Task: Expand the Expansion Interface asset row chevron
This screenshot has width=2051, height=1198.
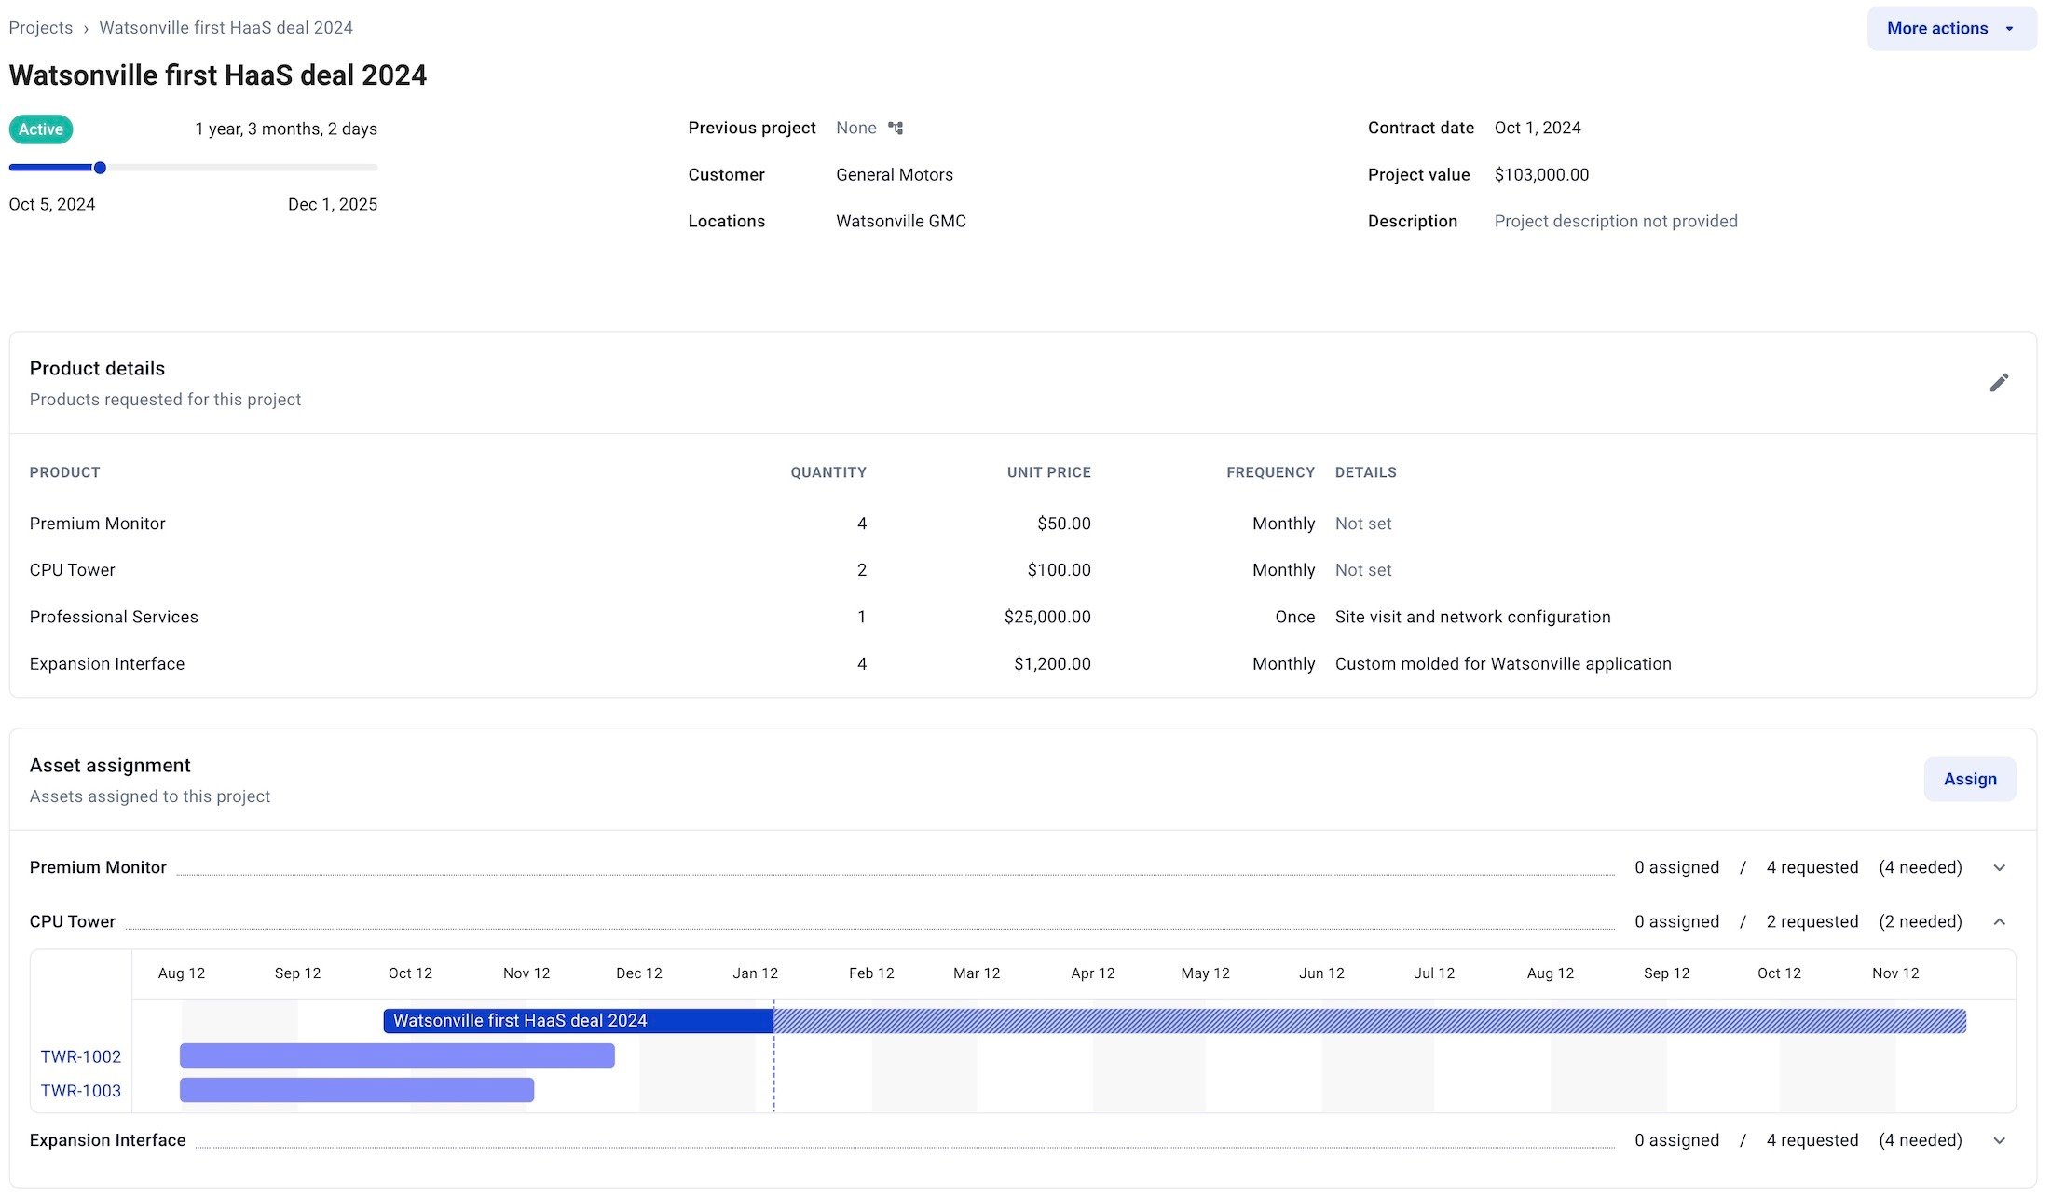Action: point(1999,1140)
